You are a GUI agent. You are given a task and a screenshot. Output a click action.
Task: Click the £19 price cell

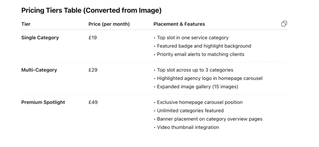point(93,38)
